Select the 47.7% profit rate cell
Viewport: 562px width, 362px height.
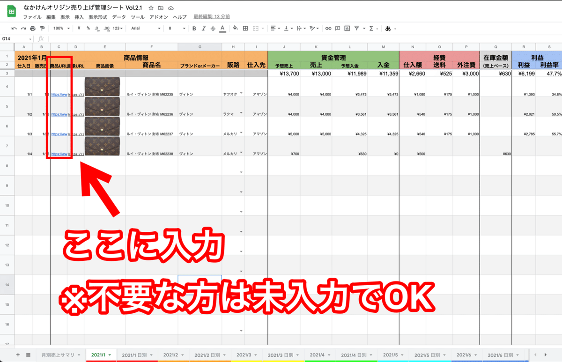[x=549, y=74]
